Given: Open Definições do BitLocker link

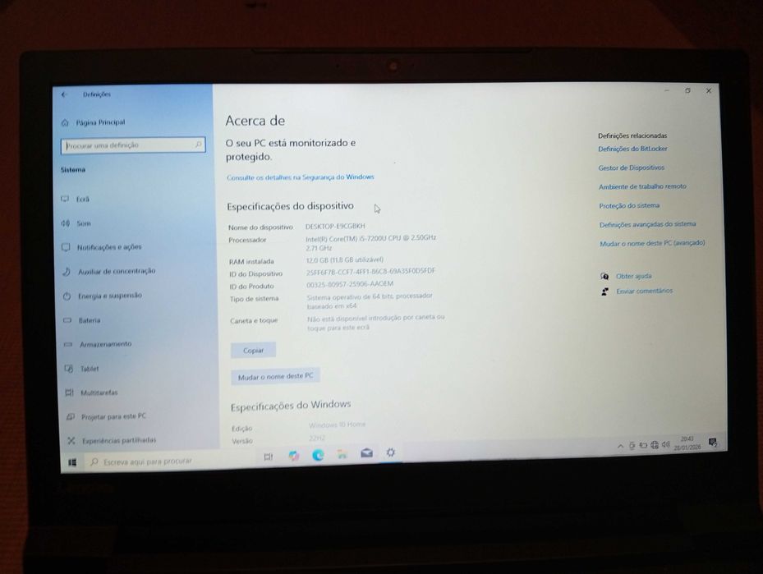Looking at the screenshot, I should click(632, 149).
